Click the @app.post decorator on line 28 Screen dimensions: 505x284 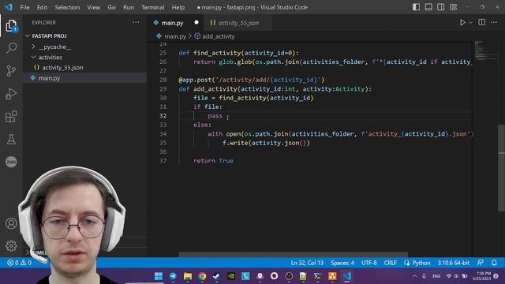(252, 80)
